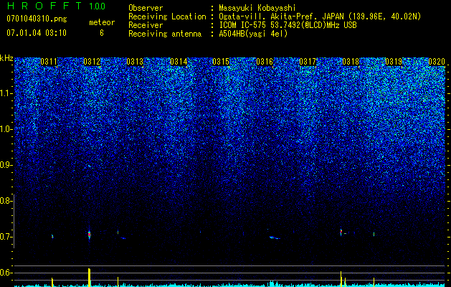Click the meteor count value 6

click(102, 33)
